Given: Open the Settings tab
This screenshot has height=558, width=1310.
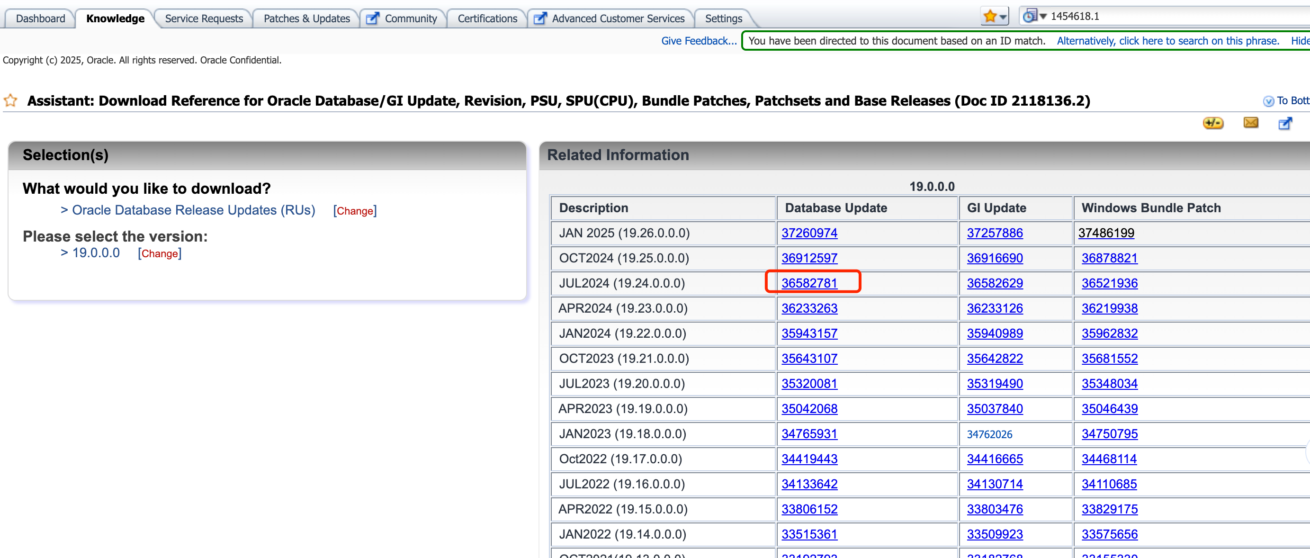Looking at the screenshot, I should [x=723, y=18].
